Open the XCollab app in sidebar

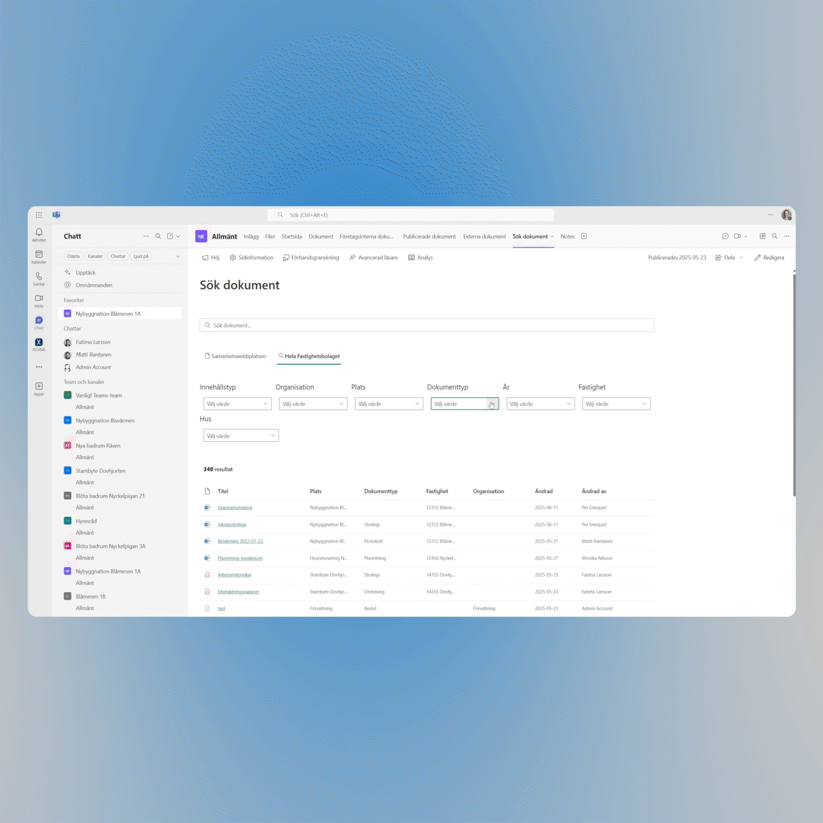[39, 343]
